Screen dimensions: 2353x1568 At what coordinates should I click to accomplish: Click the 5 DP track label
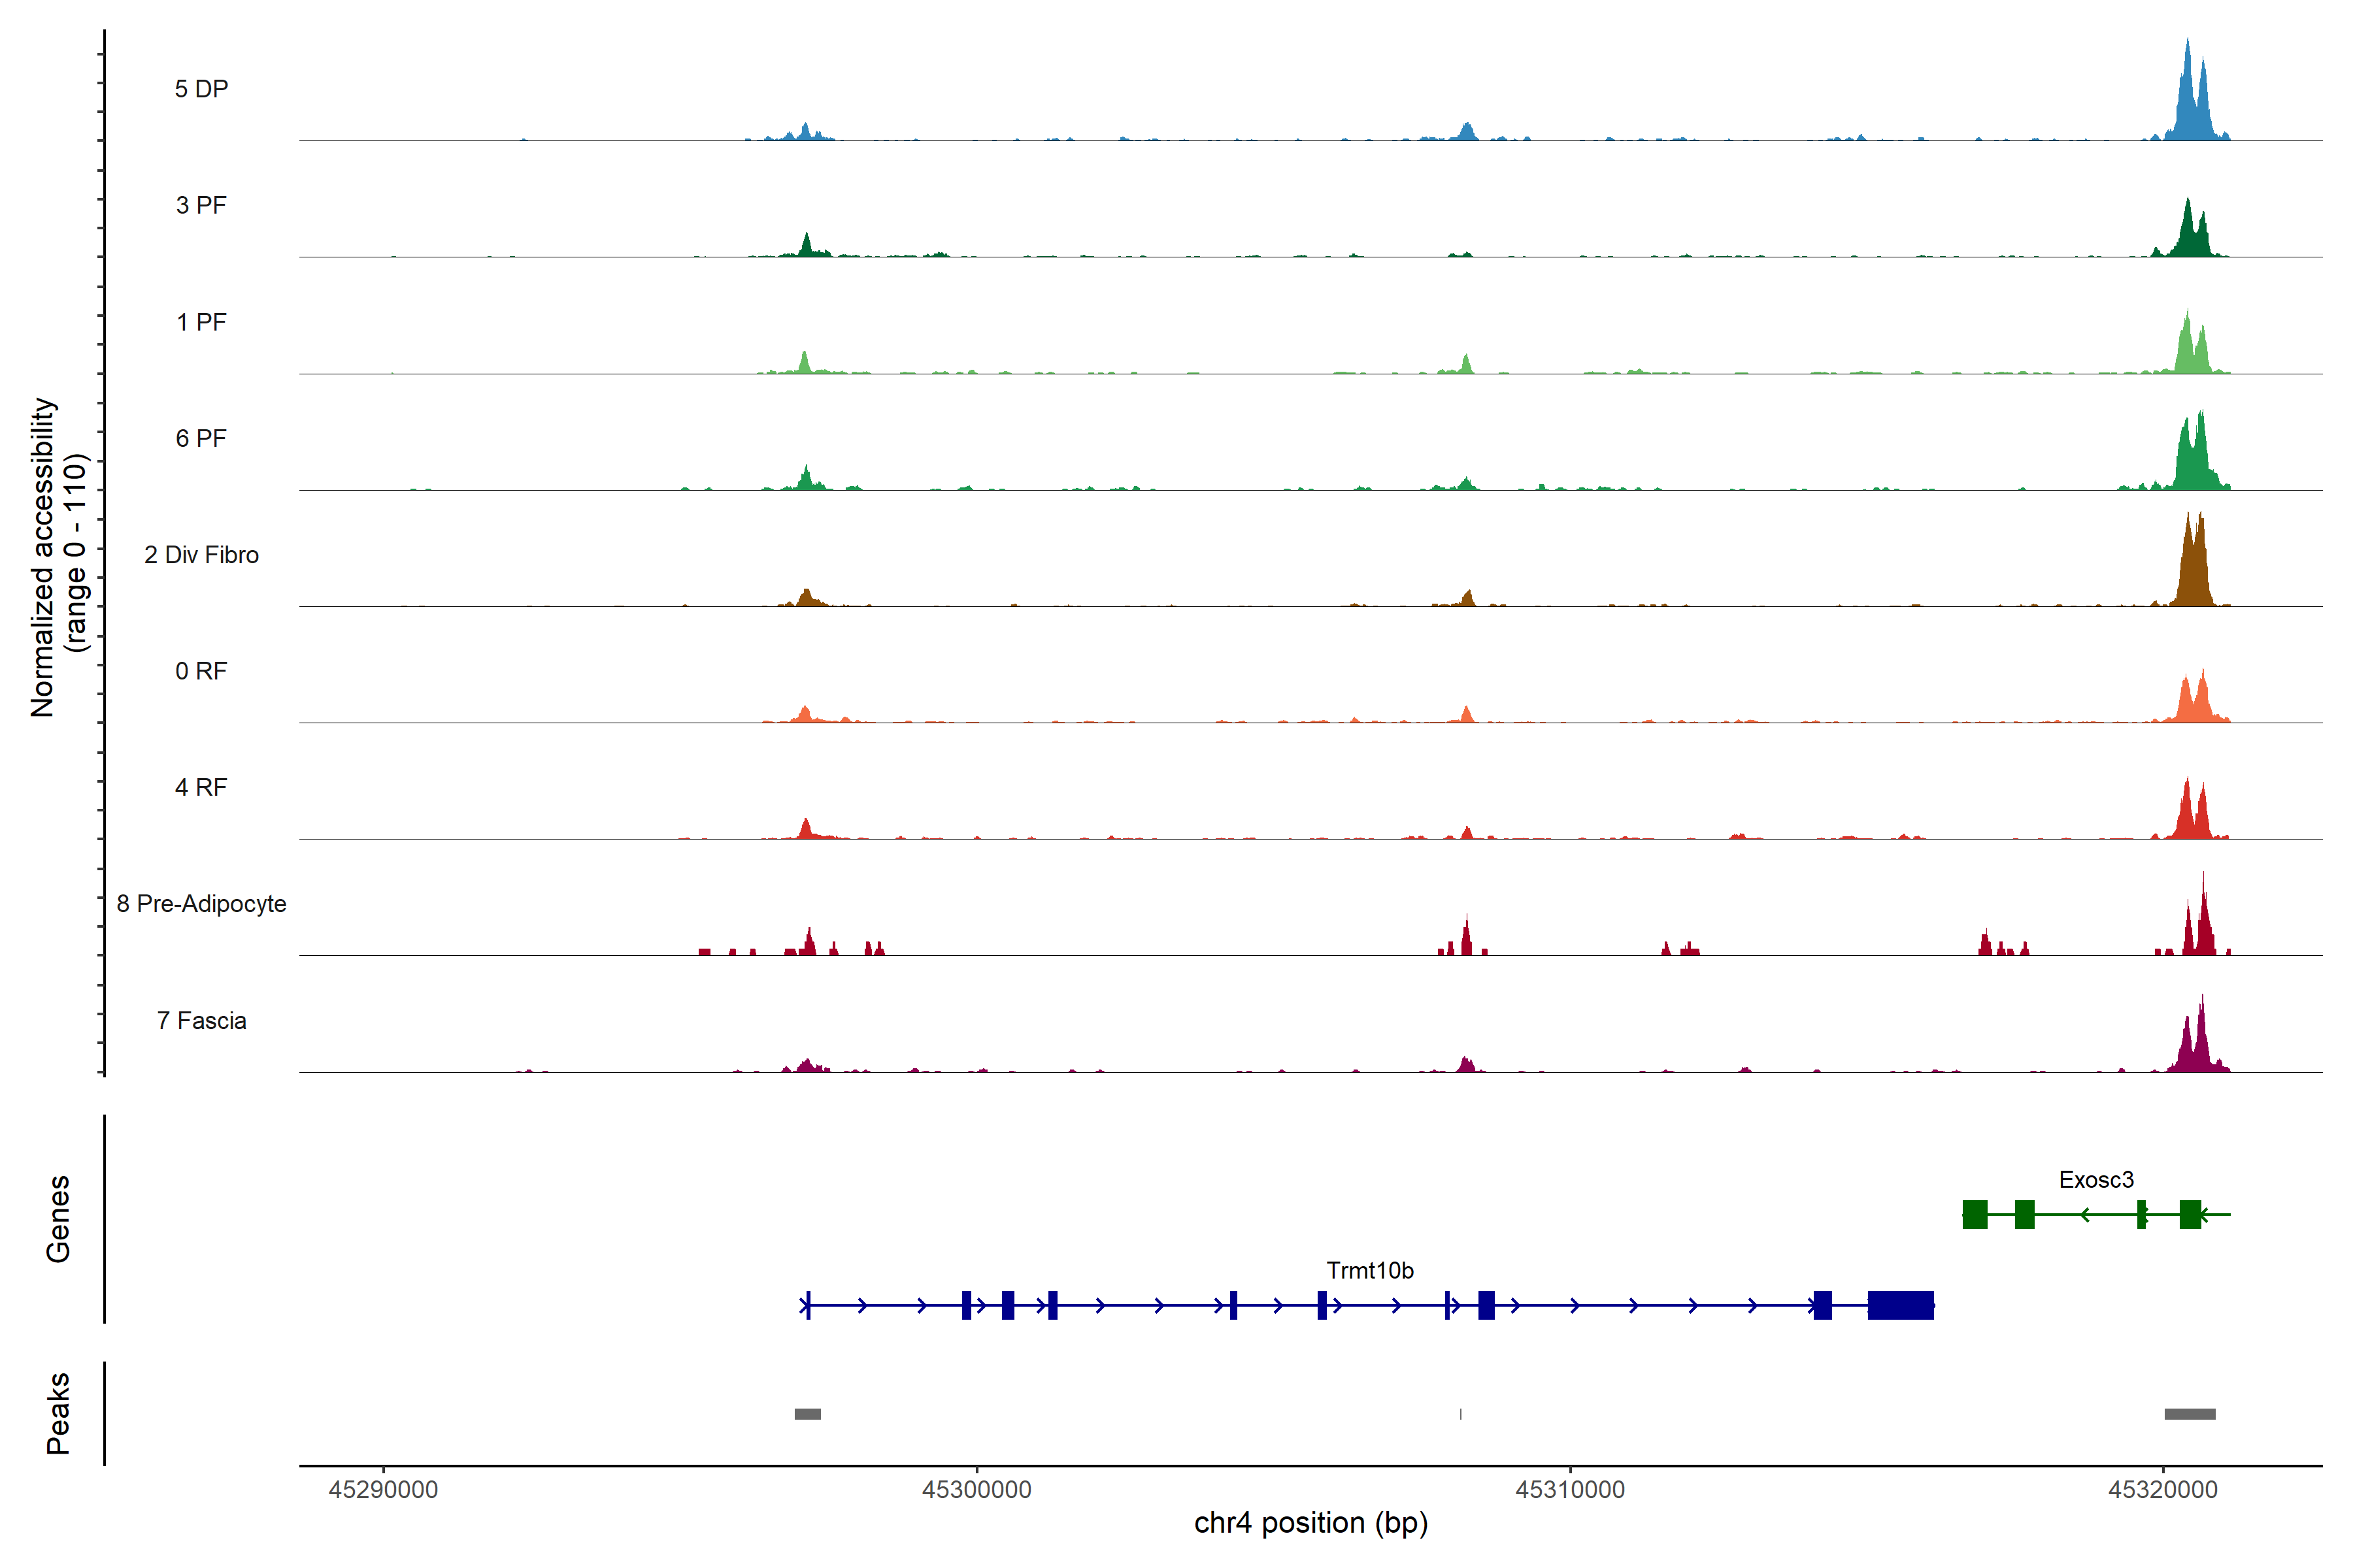point(201,89)
